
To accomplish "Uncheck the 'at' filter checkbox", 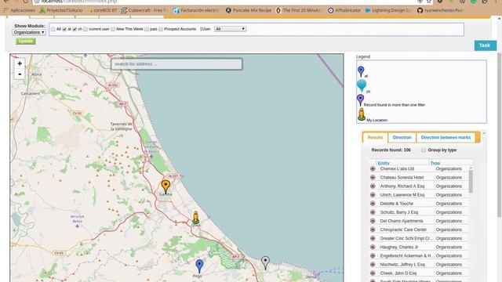I will [64, 29].
